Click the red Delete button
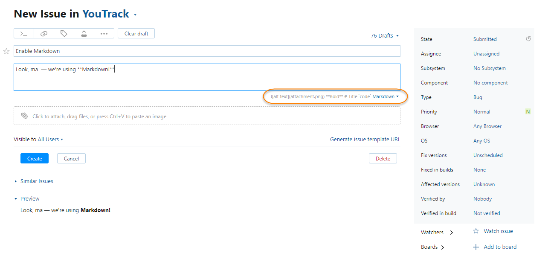Image resolution: width=548 pixels, height=265 pixels. tap(383, 159)
